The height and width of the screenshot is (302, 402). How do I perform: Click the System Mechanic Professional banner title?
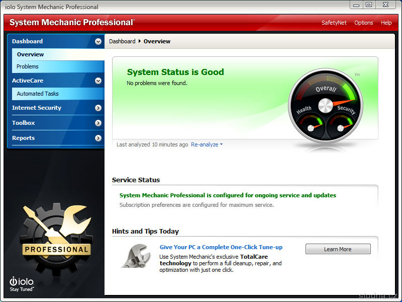pyautogui.click(x=72, y=22)
